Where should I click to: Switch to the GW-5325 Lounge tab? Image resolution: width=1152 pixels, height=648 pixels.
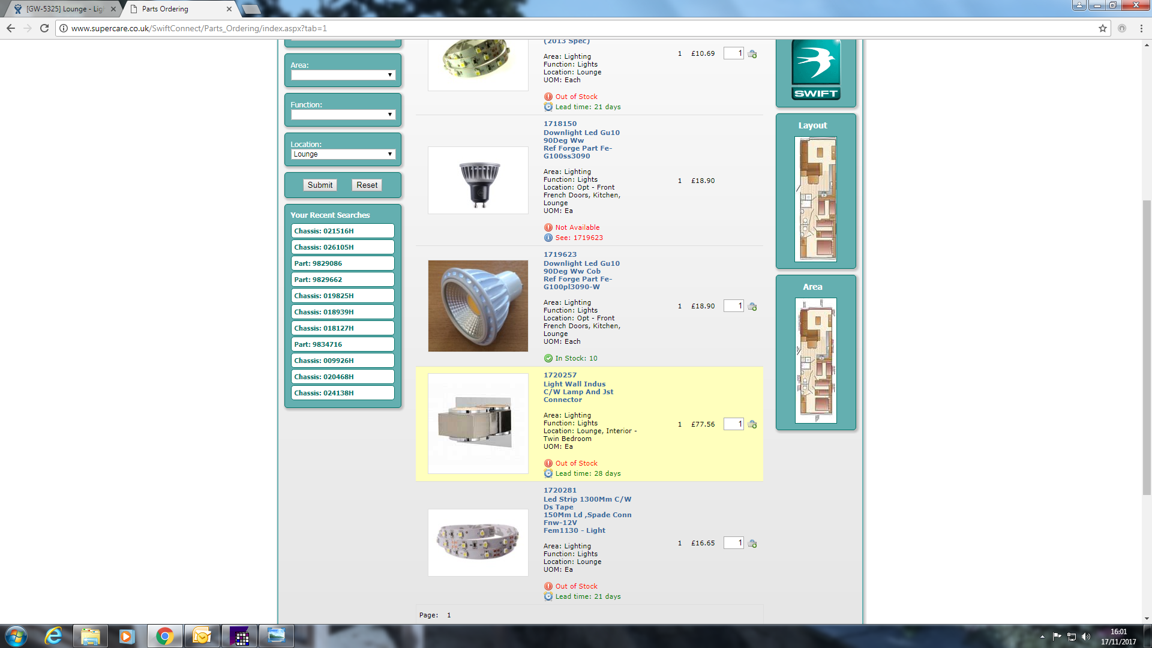click(x=63, y=9)
